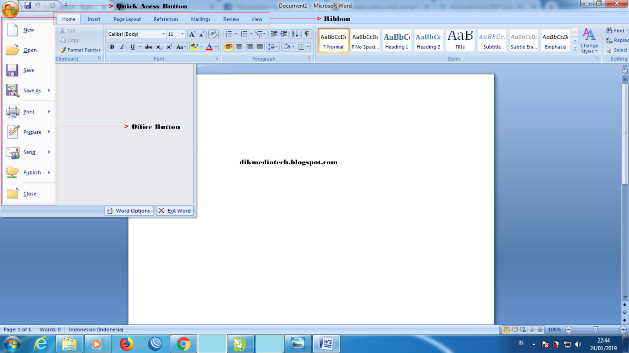Click the round Office Button logo

[x=10, y=9]
